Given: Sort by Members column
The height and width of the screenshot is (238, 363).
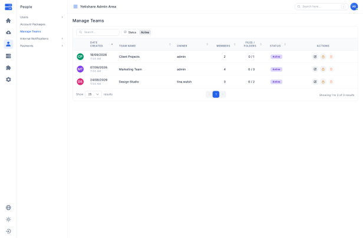Looking at the screenshot, I should tap(226, 45).
